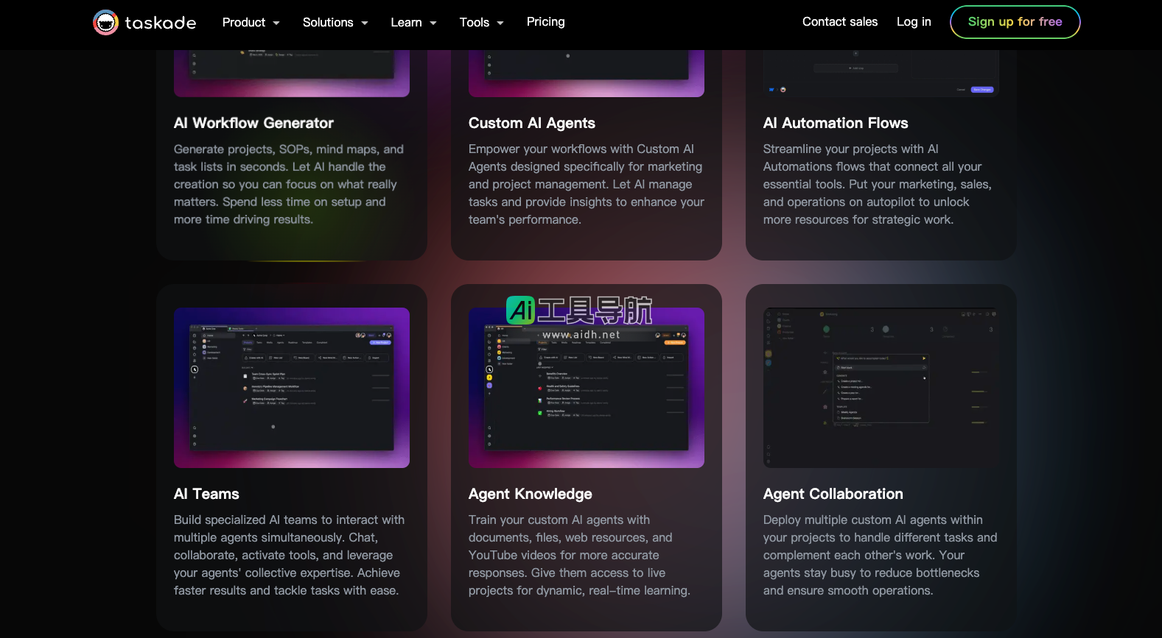The width and height of the screenshot is (1162, 638).
Task: Go to the Pricing page
Action: tap(545, 22)
